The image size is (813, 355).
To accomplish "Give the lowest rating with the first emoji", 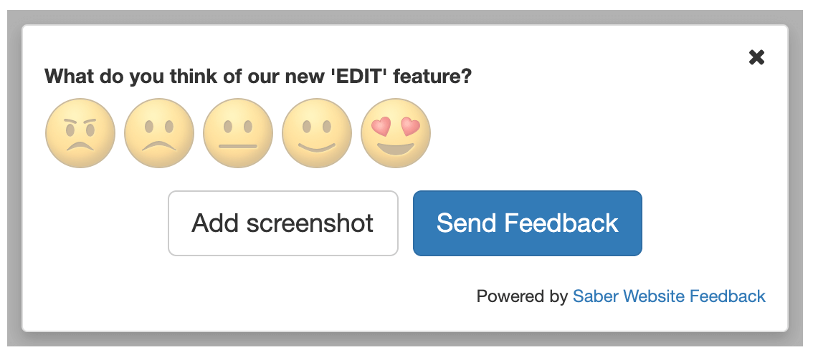I will [x=80, y=134].
